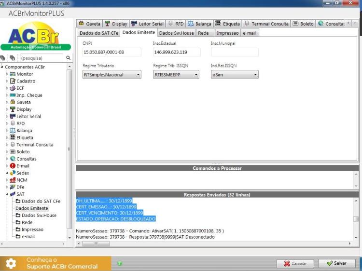
Task: Click the 'SAT Desconectado' response line
Action: (145, 237)
